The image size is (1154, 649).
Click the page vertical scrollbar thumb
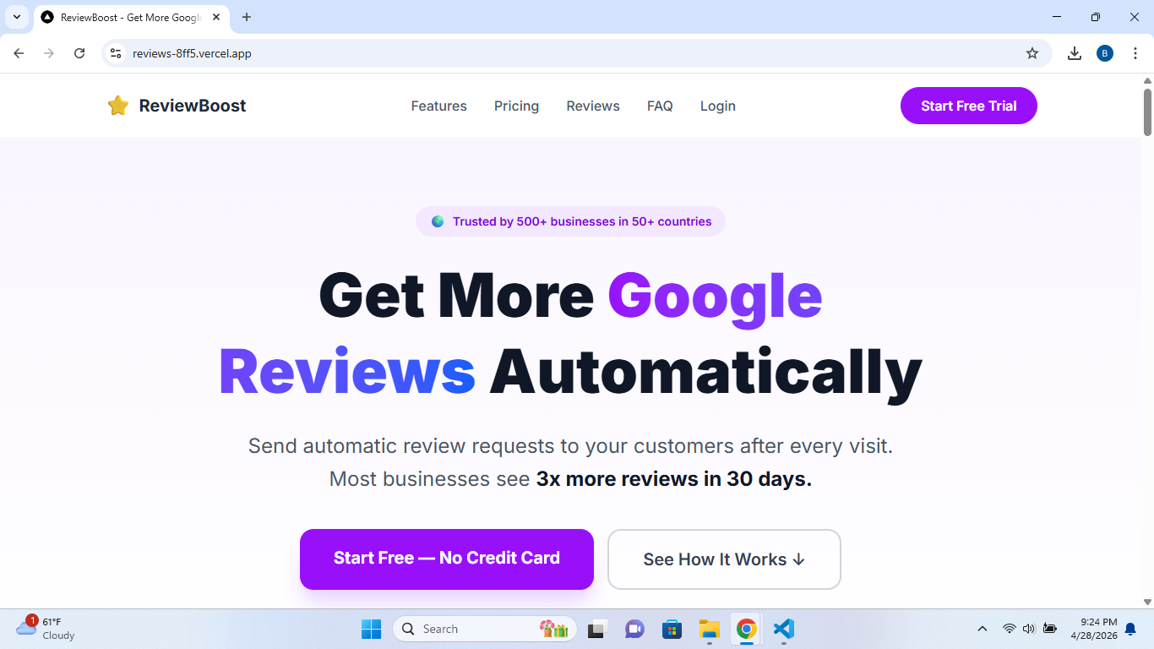(1148, 112)
